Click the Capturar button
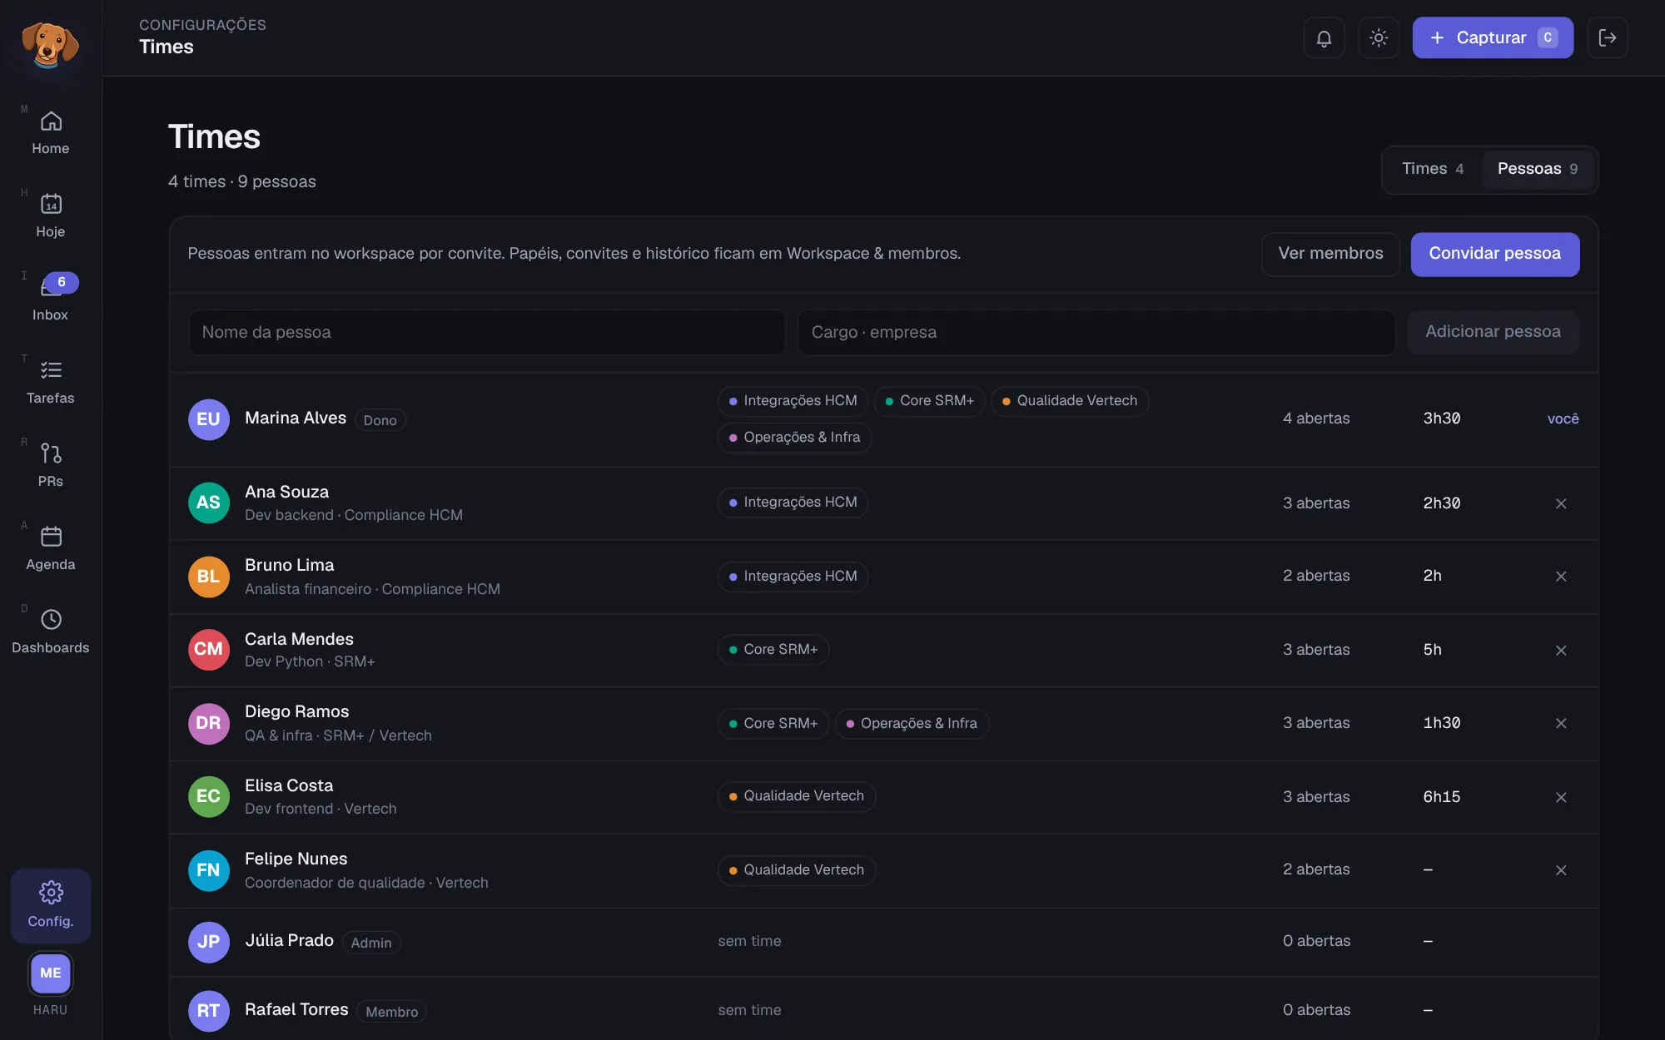1665x1040 pixels. point(1493,38)
